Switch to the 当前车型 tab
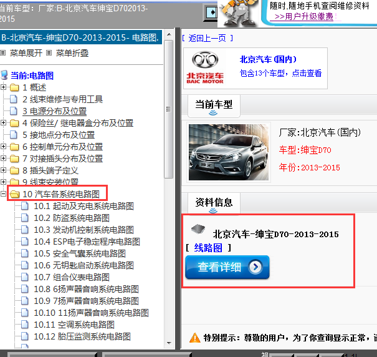377x357 pixels. (214, 105)
